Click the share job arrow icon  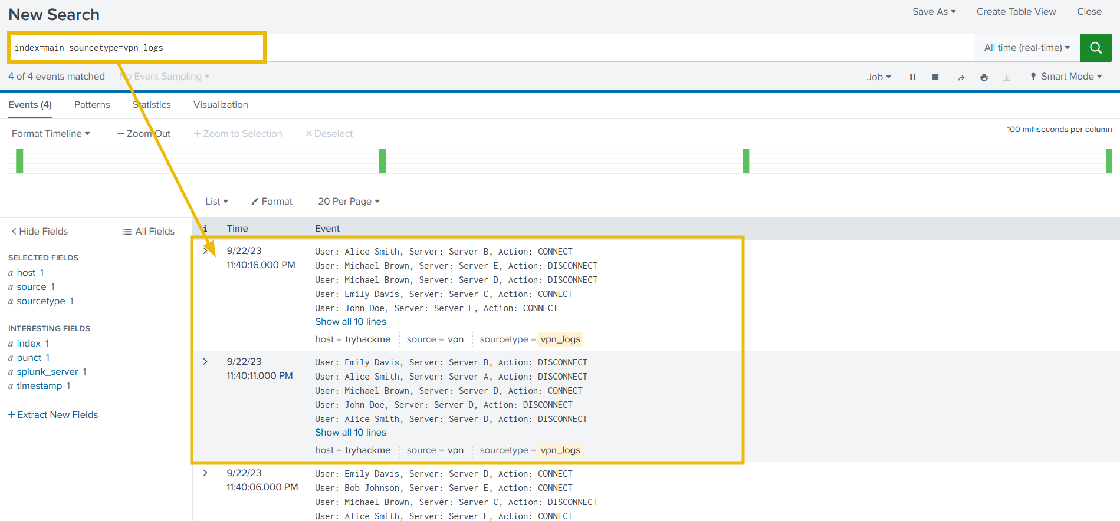(x=961, y=77)
